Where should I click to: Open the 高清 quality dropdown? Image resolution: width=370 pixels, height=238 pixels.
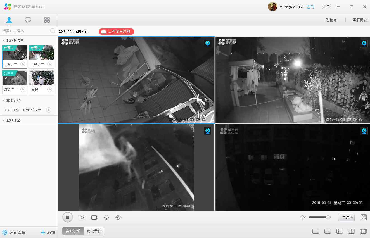tap(346, 217)
